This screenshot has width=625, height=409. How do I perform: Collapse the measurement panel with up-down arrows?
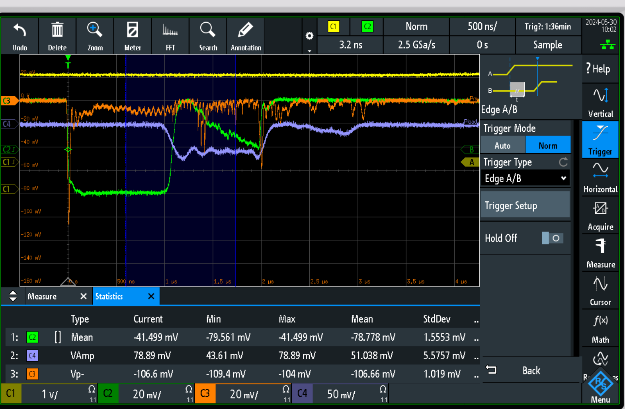[x=13, y=296]
